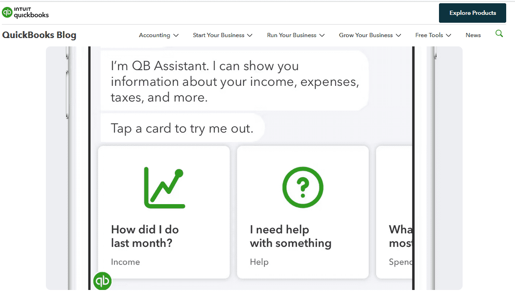The height and width of the screenshot is (296, 515).
Task: Click the Explore Products button
Action: click(x=472, y=13)
